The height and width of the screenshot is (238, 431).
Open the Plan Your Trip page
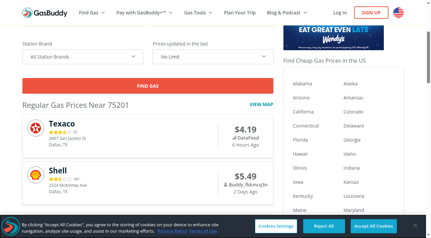click(x=240, y=13)
